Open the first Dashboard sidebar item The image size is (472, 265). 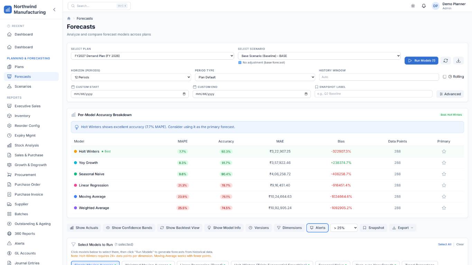pos(31,35)
